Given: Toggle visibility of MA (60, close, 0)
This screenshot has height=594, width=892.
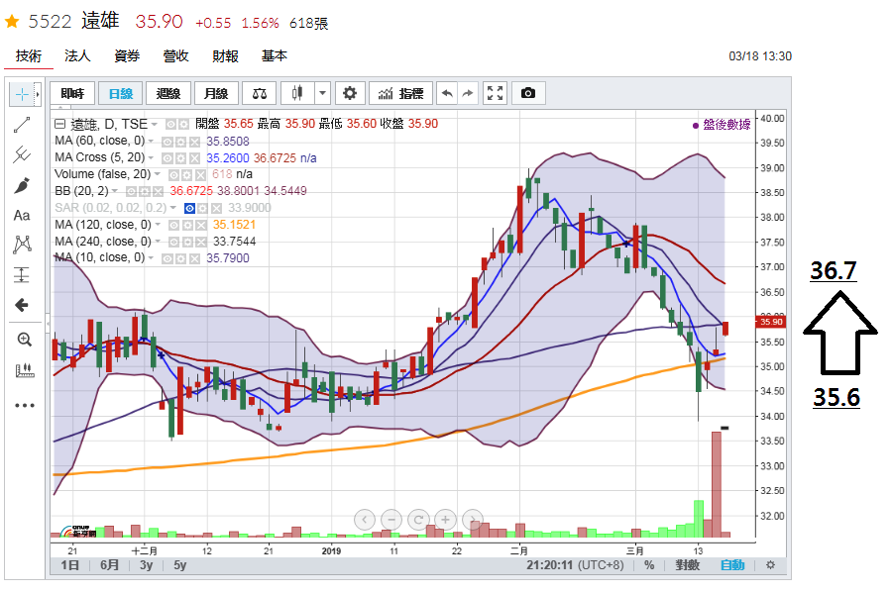Looking at the screenshot, I should click(167, 142).
